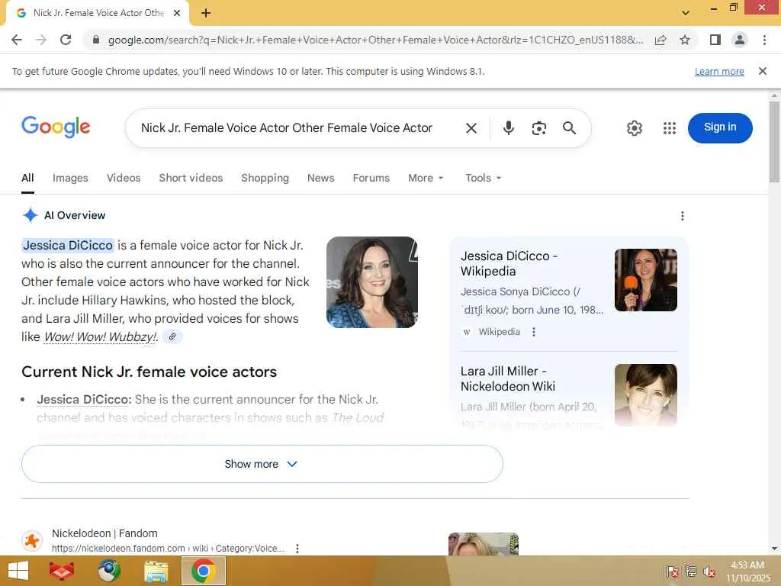
Task: Open Chrome from the taskbar
Action: (203, 571)
